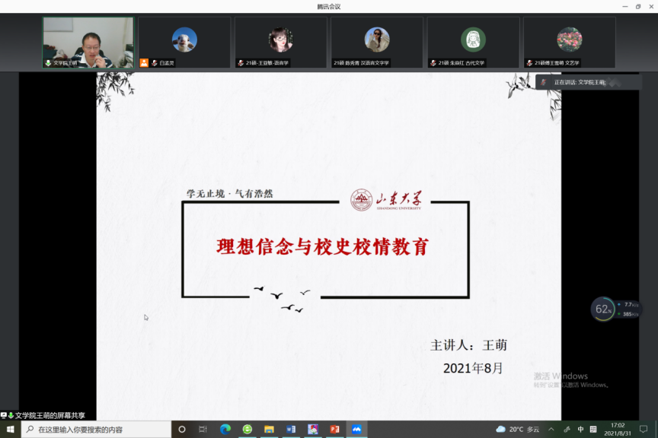Select participant 21硕 朱启红 video tile

473,43
